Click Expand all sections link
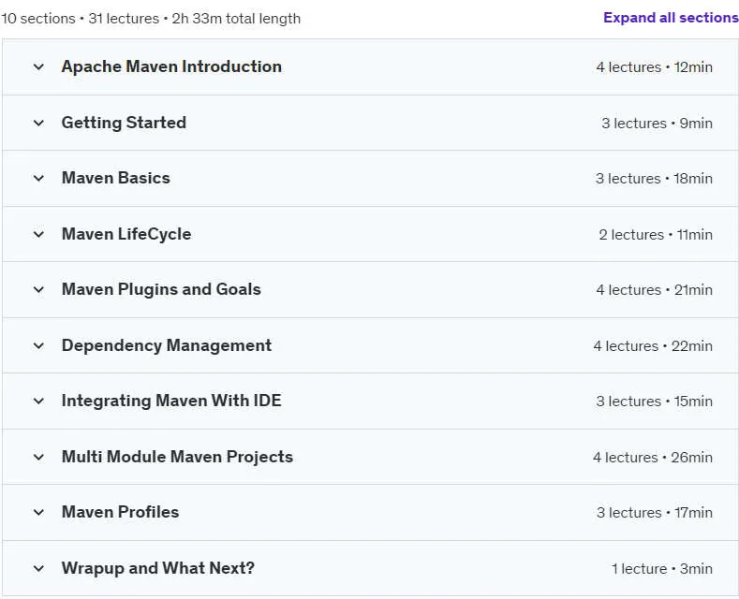This screenshot has height=599, width=739. pos(671,18)
